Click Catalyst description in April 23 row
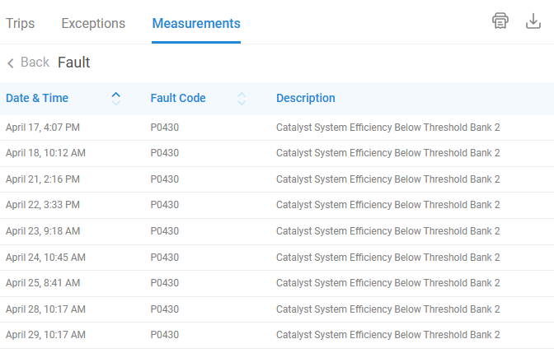The width and height of the screenshot is (554, 353). pyautogui.click(x=388, y=231)
